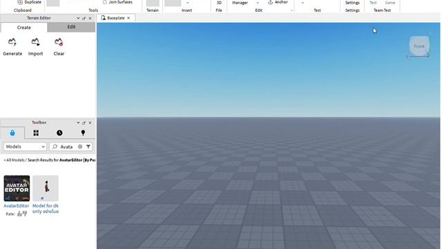
Task: Close the Baseplate tab
Action: pos(128,18)
